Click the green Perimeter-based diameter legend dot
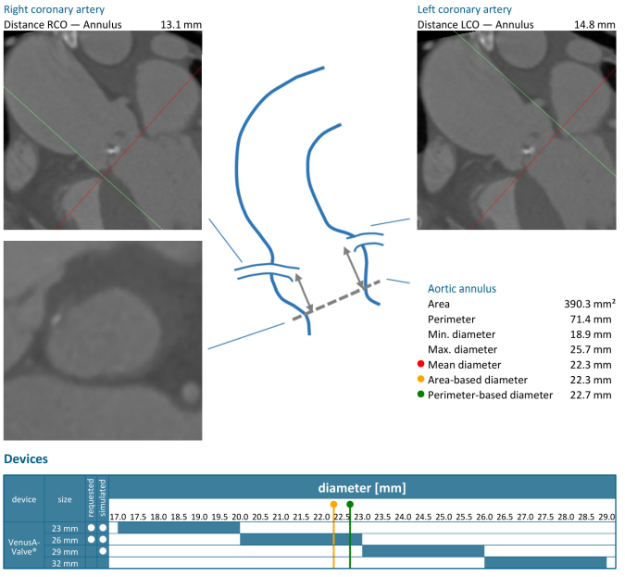 tap(419, 395)
